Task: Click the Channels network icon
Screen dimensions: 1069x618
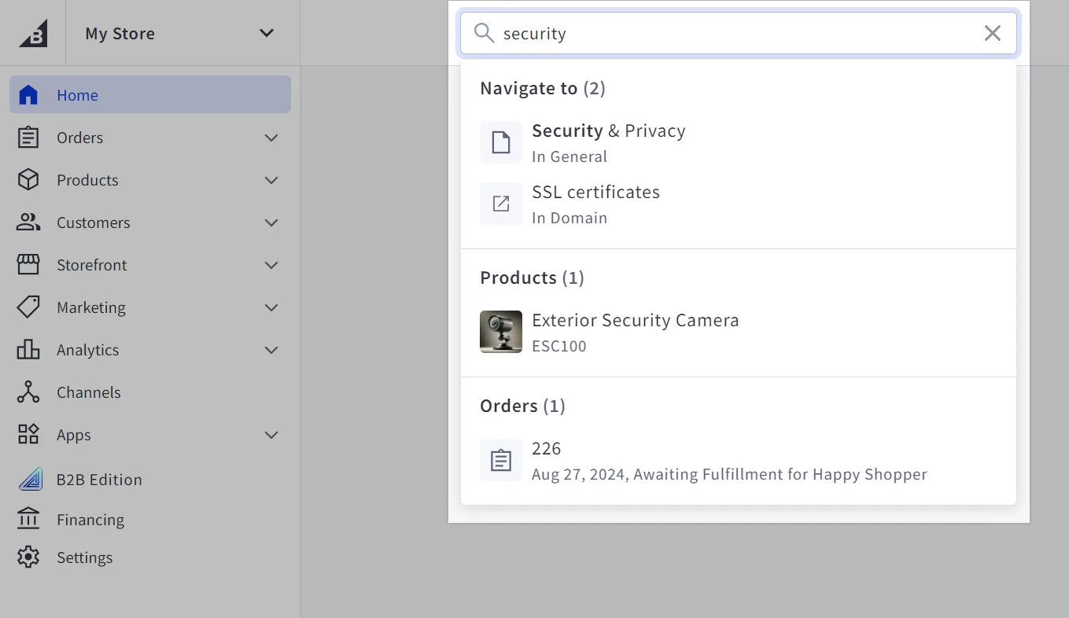Action: click(x=28, y=392)
